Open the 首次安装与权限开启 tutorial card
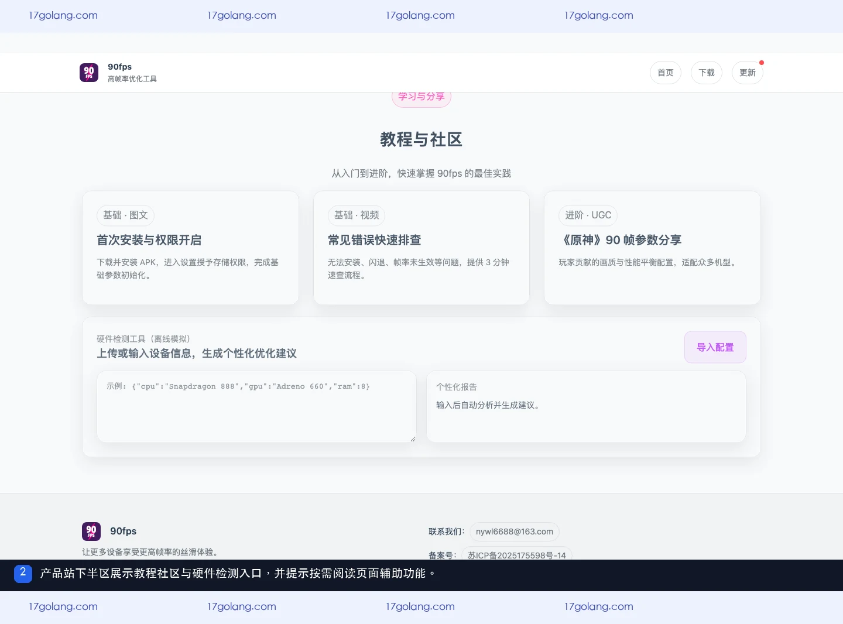The height and width of the screenshot is (624, 843). point(191,248)
